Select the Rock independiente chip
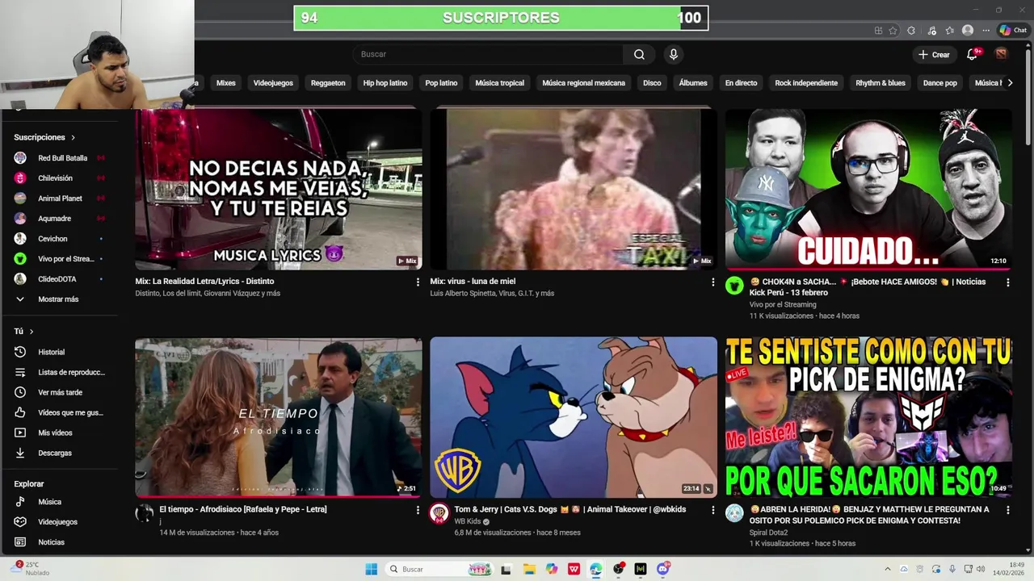This screenshot has width=1034, height=581. pyautogui.click(x=806, y=83)
